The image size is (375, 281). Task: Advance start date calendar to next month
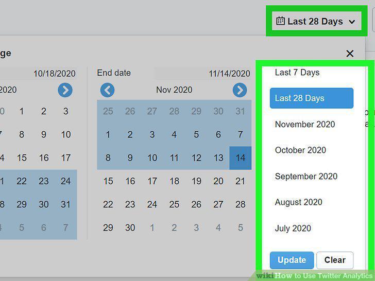[x=65, y=90]
